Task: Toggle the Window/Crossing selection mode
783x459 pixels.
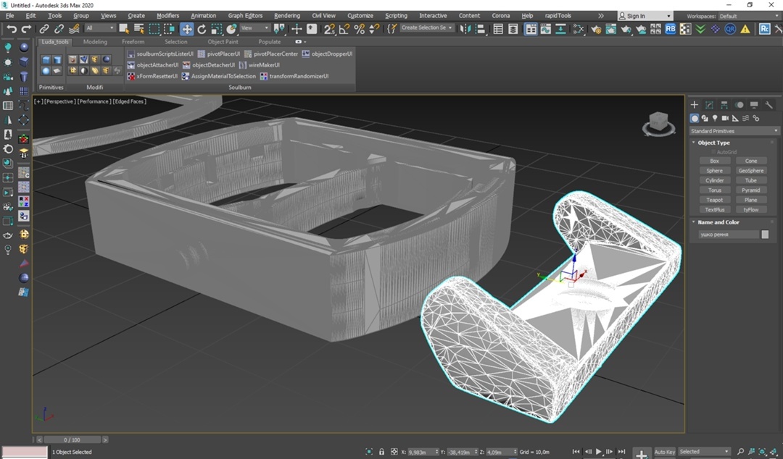Action: coord(169,29)
